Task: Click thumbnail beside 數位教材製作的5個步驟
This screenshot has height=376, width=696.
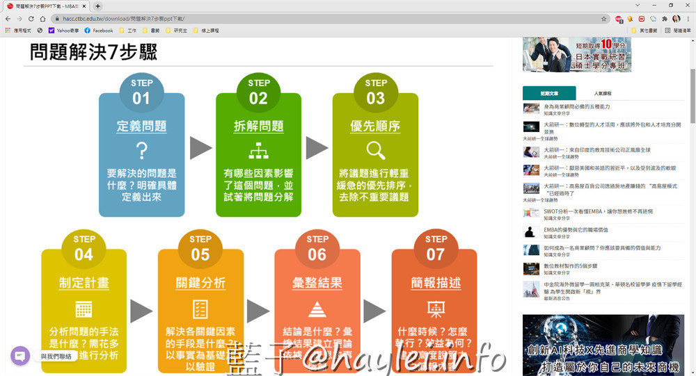Action: [x=531, y=268]
